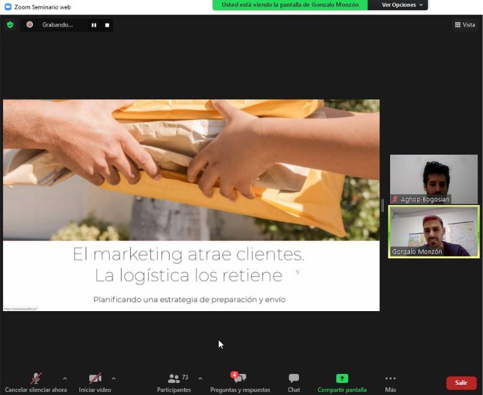The height and width of the screenshot is (395, 483).
Task: Expand audio options arrow beside microphone
Action: 65,378
